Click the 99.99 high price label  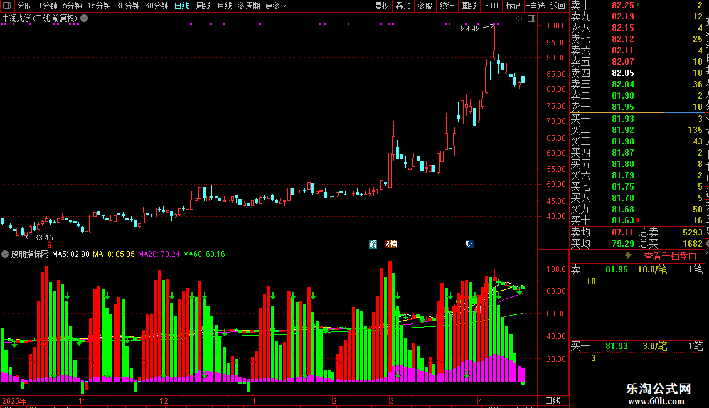click(470, 28)
